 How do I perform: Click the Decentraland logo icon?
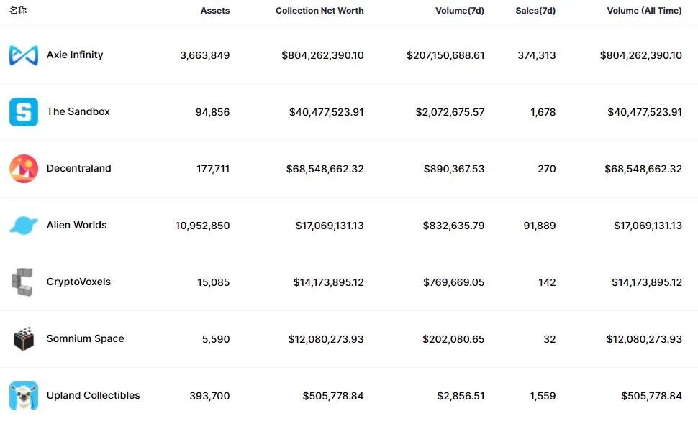click(24, 169)
